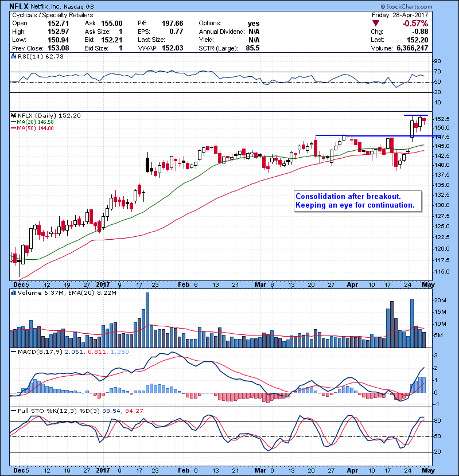Click the 'RSI(14) 62.73' legend text
The image size is (459, 476).
click(41, 56)
